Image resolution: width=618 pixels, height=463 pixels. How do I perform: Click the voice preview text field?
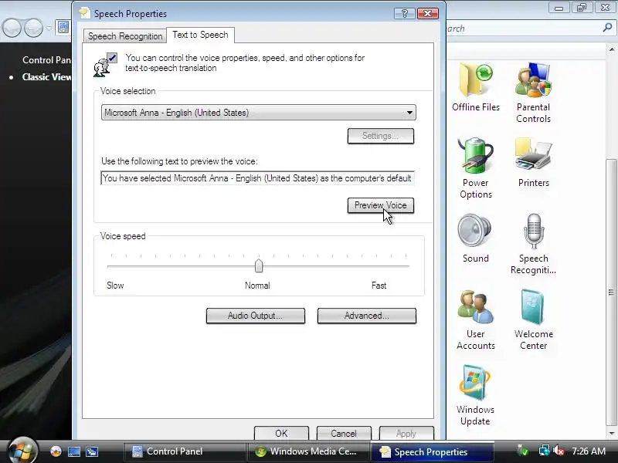(x=258, y=178)
